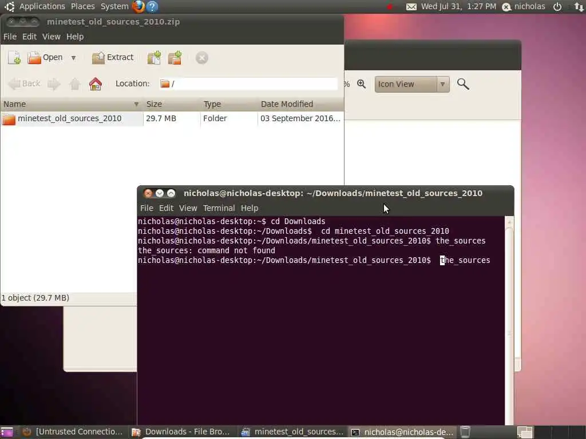Close the terminal window
The height and width of the screenshot is (439, 586).
148,193
